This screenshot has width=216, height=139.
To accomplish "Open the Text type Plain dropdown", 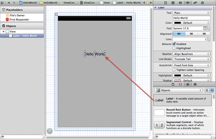I will (191, 13).
